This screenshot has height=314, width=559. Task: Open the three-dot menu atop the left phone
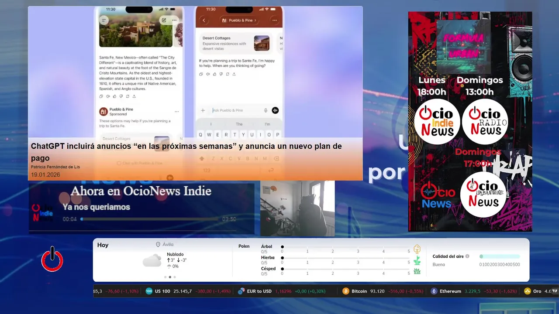click(174, 20)
